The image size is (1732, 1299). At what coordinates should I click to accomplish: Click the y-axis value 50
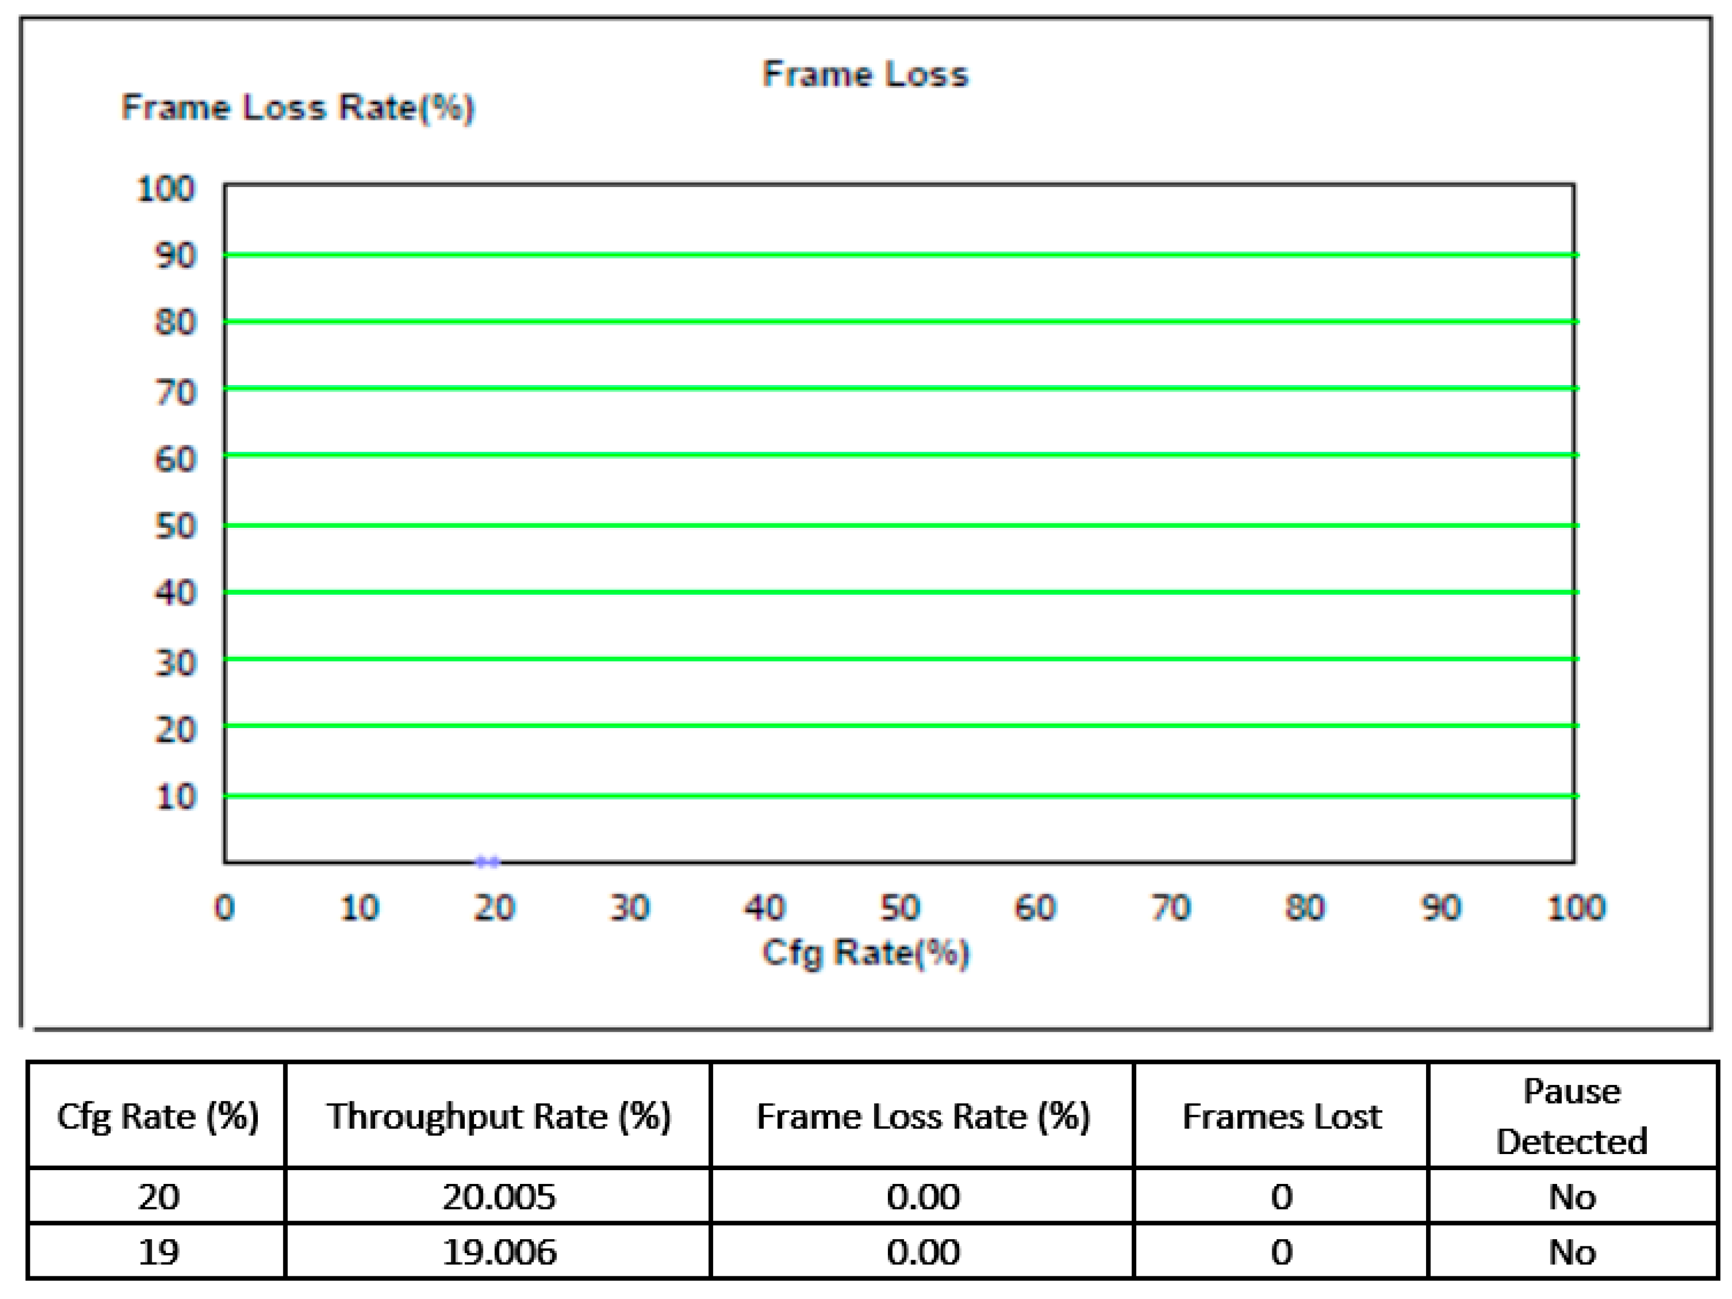tap(175, 526)
